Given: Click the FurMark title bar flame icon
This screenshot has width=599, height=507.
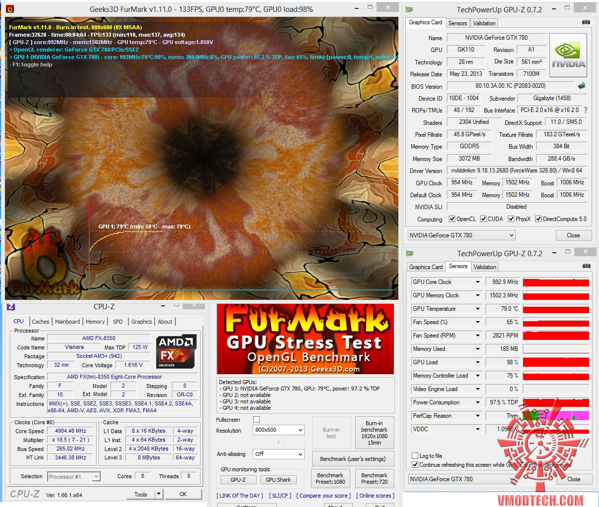Looking at the screenshot, I should click(x=10, y=9).
